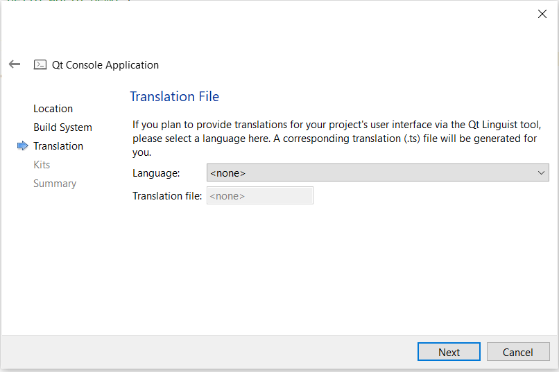Select the Location wizard step
Viewport: 559px width, 372px height.
pos(53,109)
